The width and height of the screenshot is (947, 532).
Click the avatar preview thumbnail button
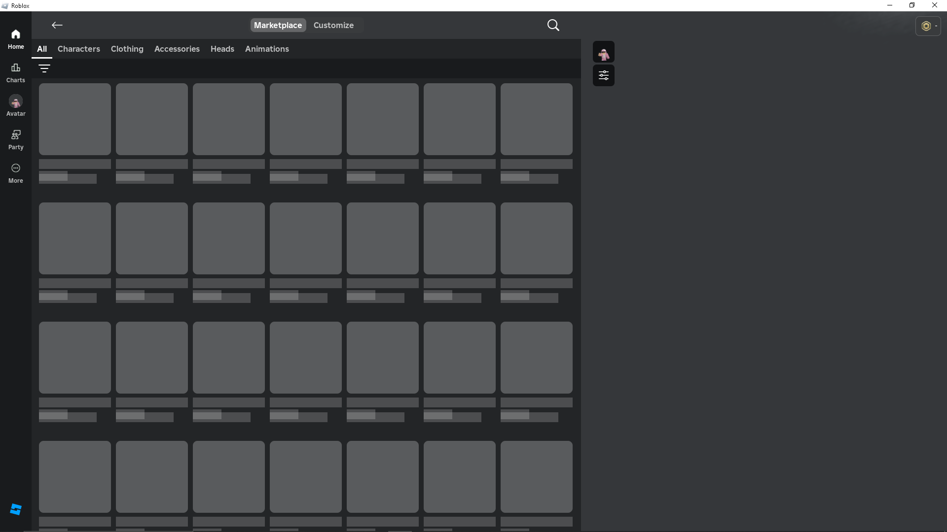tap(604, 52)
